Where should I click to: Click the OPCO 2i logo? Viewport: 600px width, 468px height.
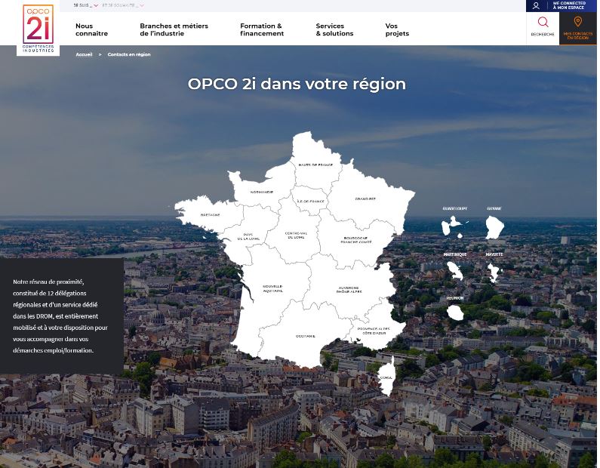coord(38,28)
